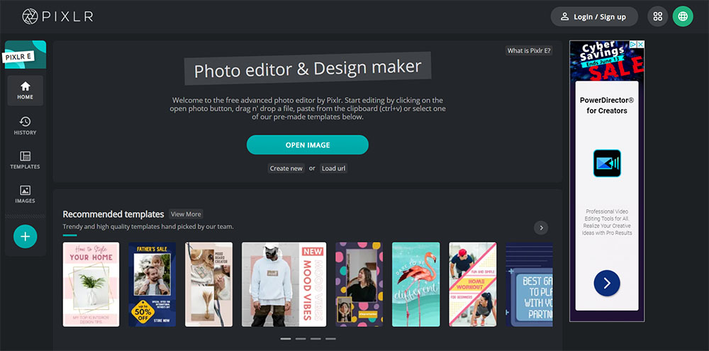Screen dimensions: 709x351
Task: Click the Pixlr logo in header
Action: click(x=57, y=17)
